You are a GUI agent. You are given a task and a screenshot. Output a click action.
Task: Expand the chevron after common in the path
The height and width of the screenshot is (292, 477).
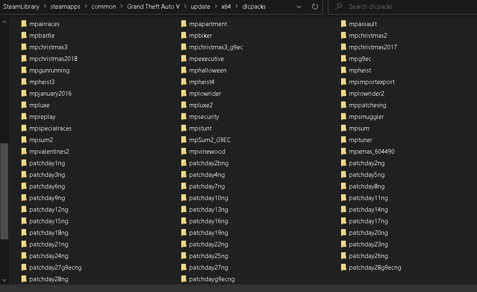tap(122, 6)
